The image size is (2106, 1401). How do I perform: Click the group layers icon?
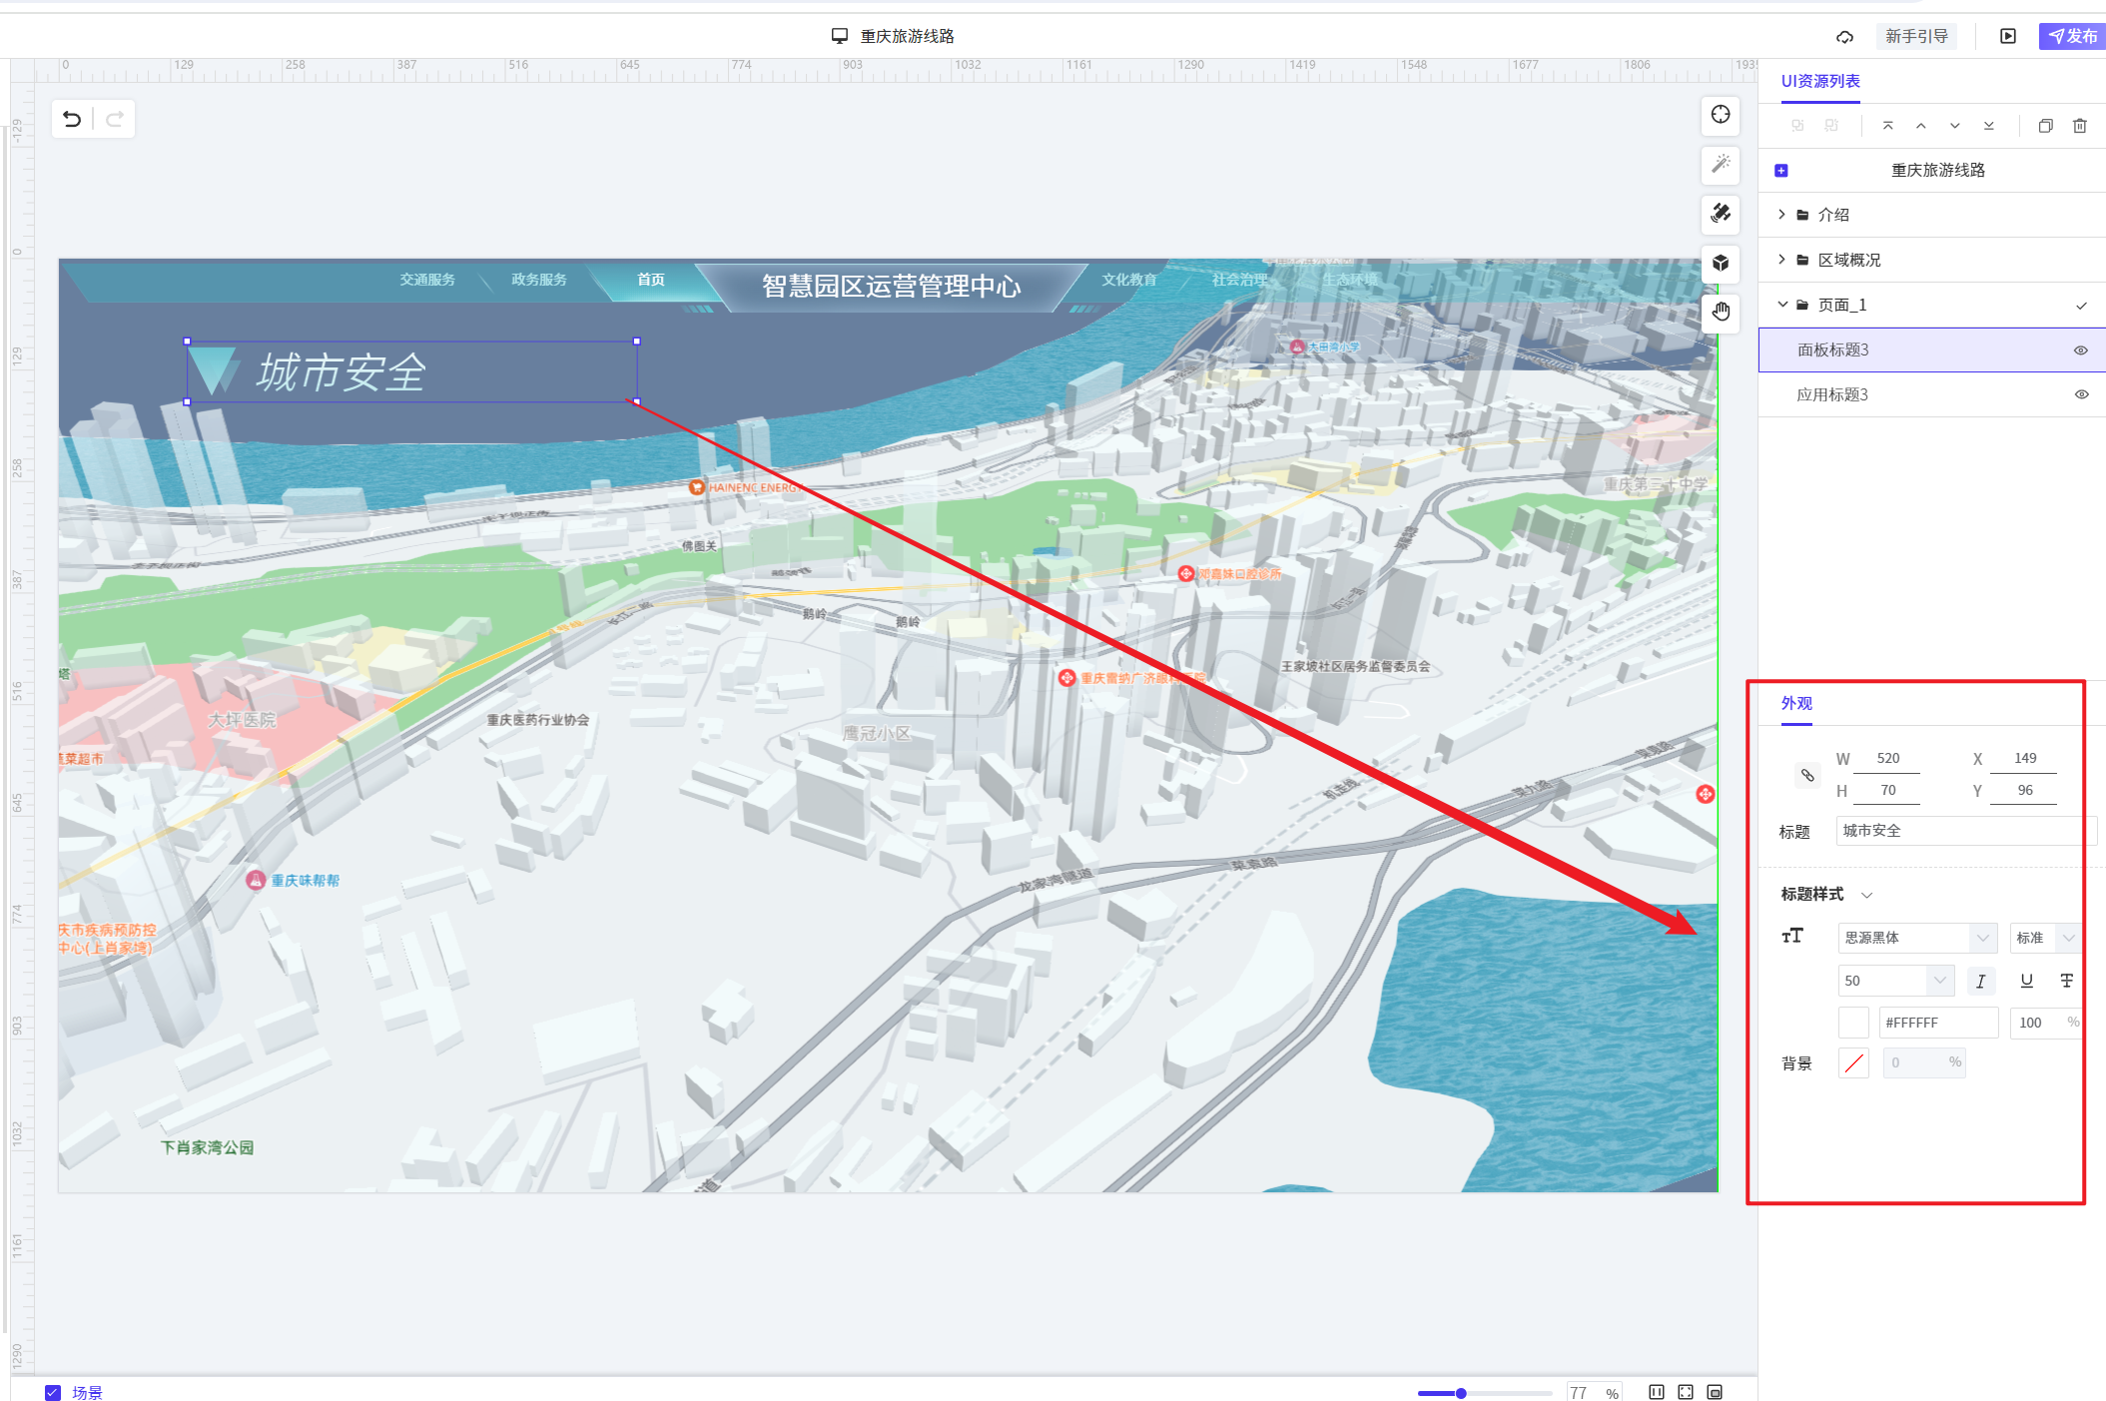click(1797, 126)
